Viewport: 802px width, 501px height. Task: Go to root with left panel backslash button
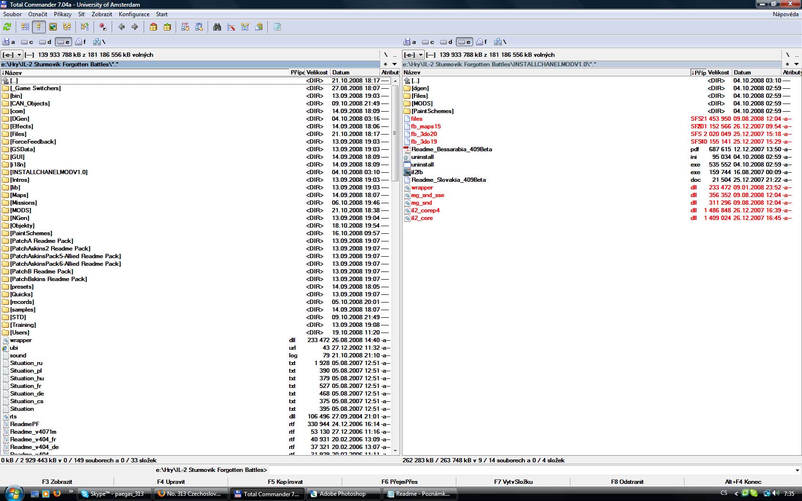(386, 55)
